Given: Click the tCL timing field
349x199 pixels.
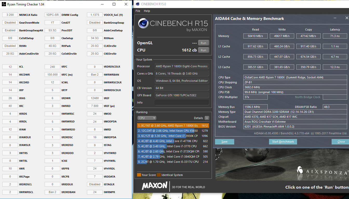Looking at the screenshot, I should coord(10,67).
